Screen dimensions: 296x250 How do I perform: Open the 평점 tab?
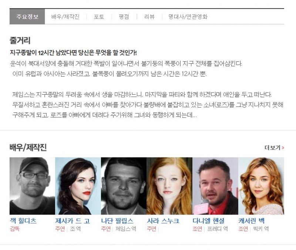124,17
